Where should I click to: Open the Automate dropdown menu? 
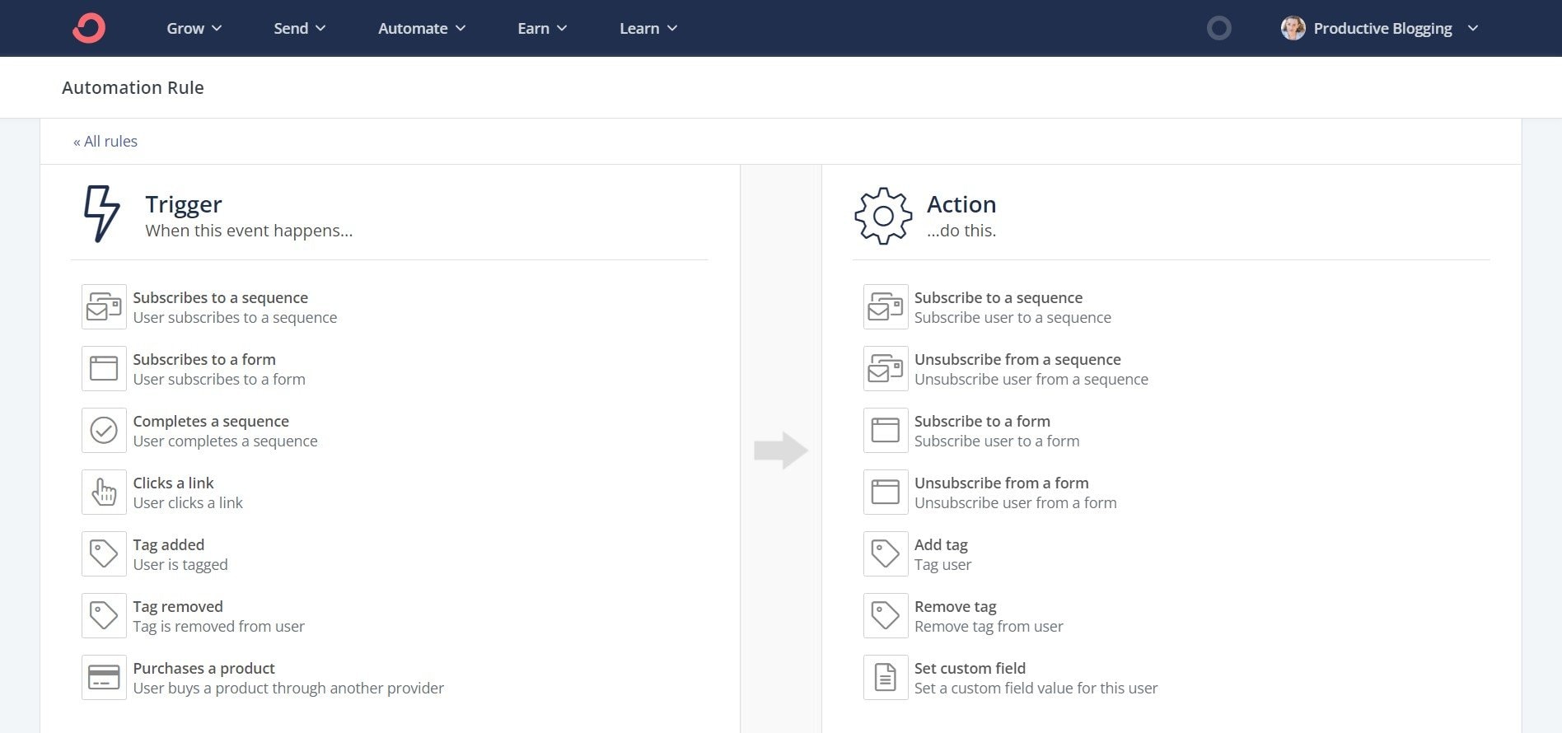[422, 28]
